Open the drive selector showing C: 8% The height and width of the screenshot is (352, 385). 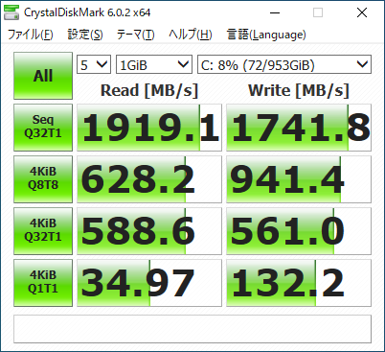click(284, 64)
